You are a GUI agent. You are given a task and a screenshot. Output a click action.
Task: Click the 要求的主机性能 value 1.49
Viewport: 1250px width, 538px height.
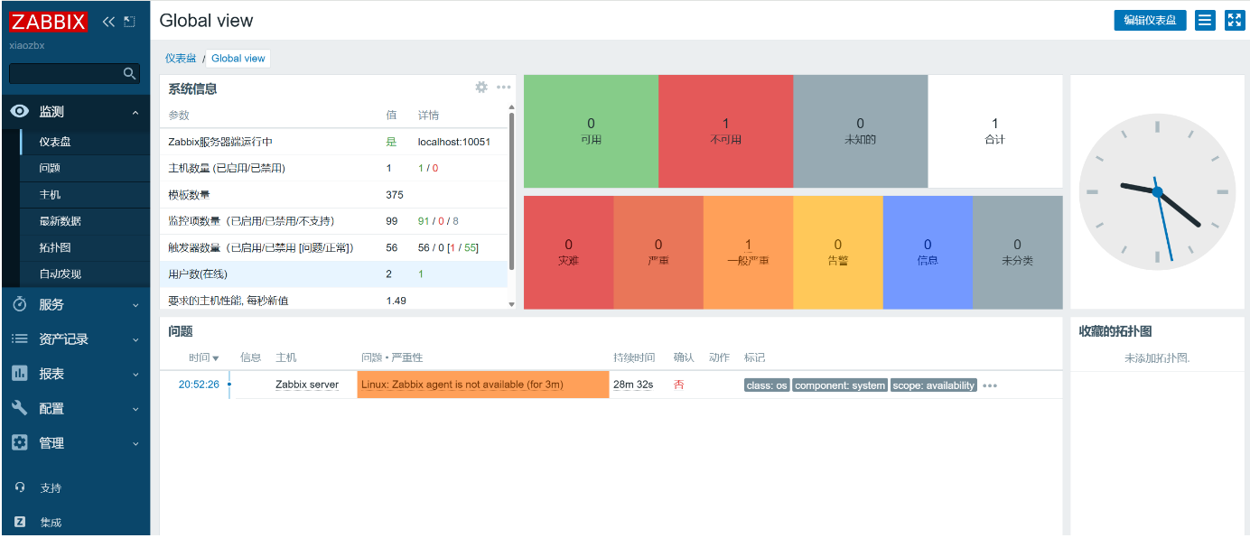click(396, 301)
